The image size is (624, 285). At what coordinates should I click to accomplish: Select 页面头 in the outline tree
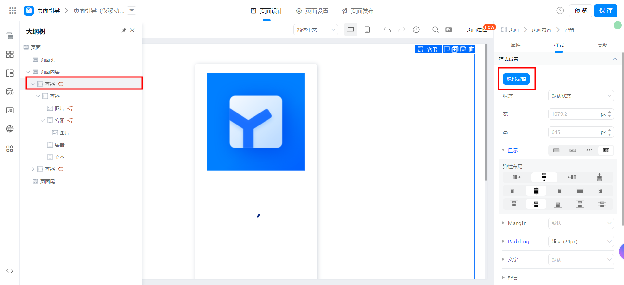point(47,60)
